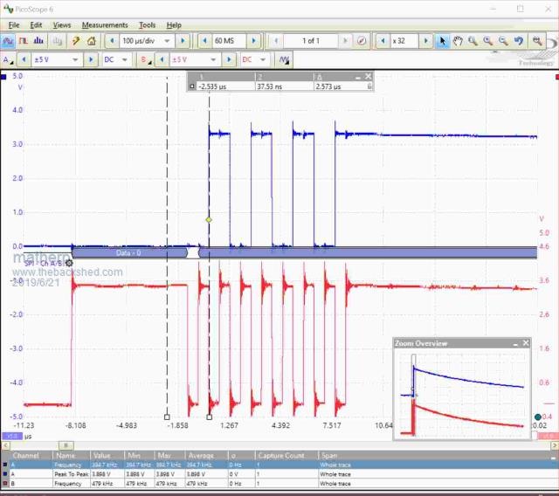Increase the x 32 zoom factor

point(426,41)
